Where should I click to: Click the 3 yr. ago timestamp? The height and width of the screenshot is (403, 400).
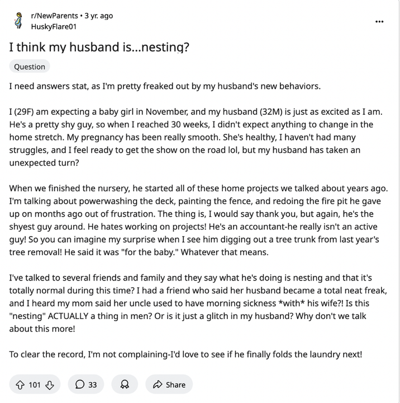click(98, 16)
